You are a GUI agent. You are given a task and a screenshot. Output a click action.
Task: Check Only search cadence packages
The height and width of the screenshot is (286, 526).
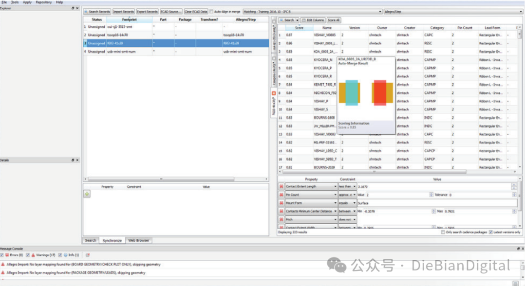443,232
